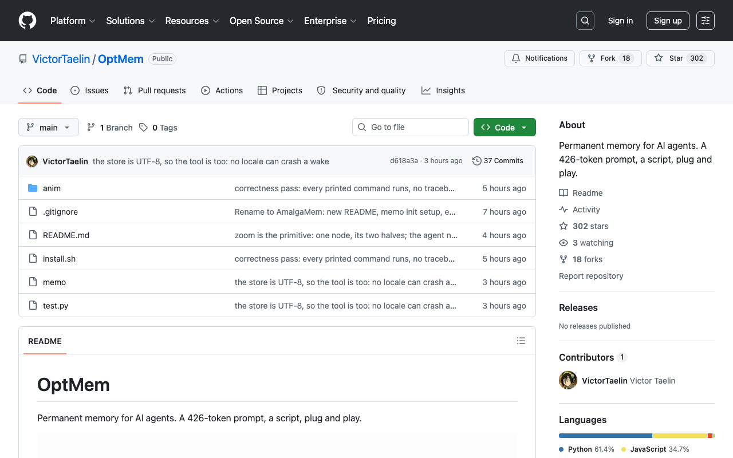733x458 pixels.
Task: Open the memo file
Action: click(54, 282)
